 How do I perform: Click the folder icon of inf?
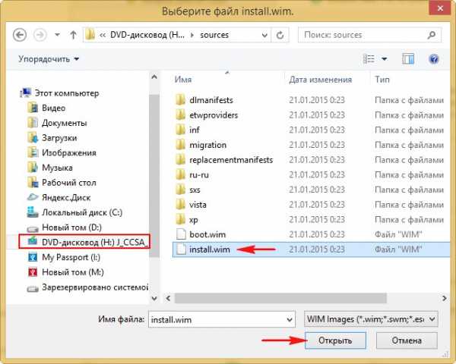181,130
